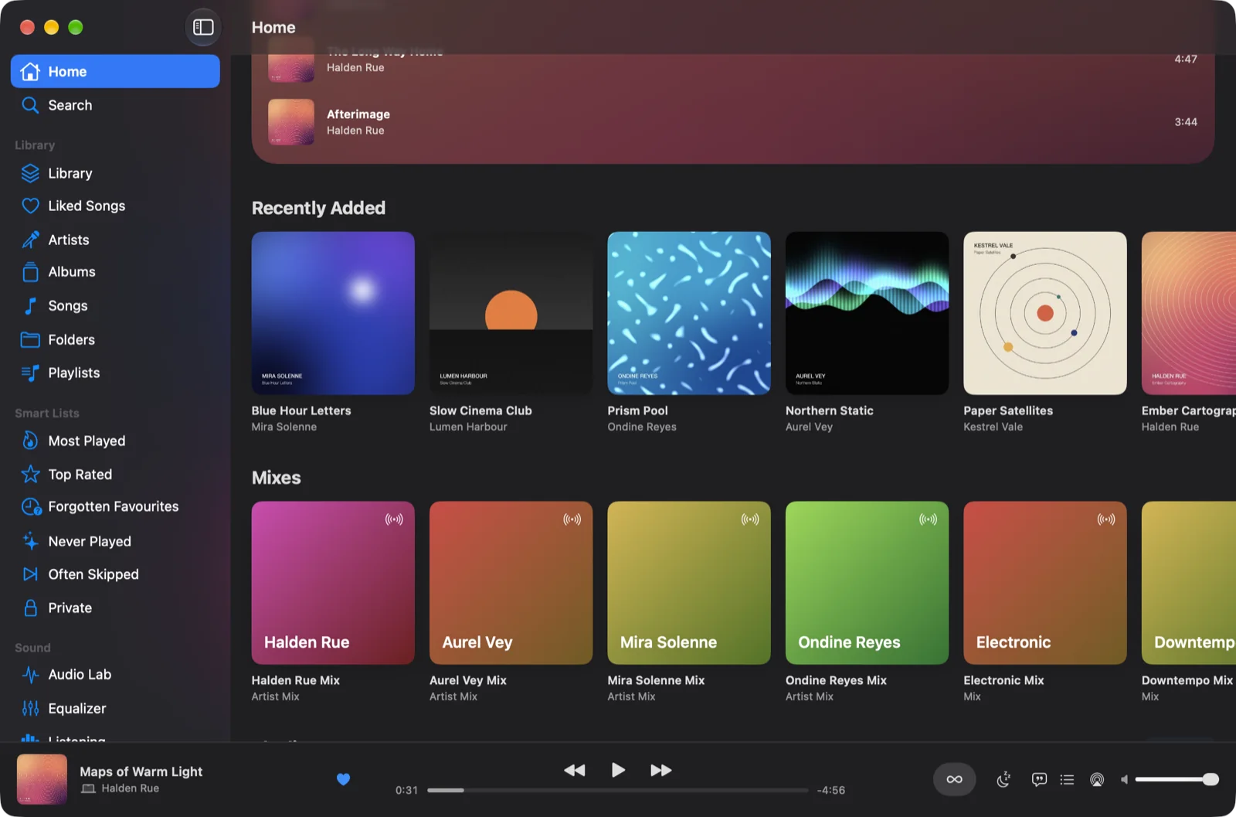This screenshot has height=817, width=1236.
Task: Open the Equalizer
Action: pyautogui.click(x=115, y=708)
